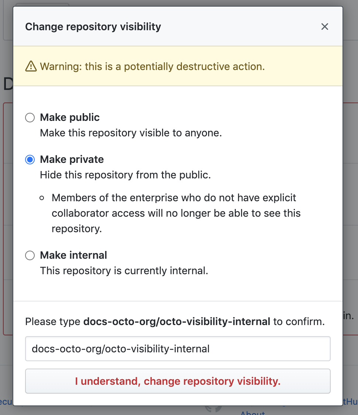Close the dialog with the X icon
The height and width of the screenshot is (415, 358).
coord(324,27)
